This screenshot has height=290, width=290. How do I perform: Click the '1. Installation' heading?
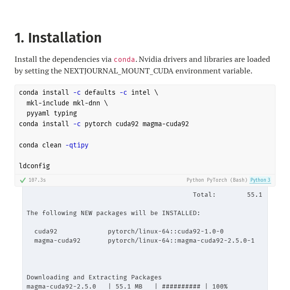58,38
